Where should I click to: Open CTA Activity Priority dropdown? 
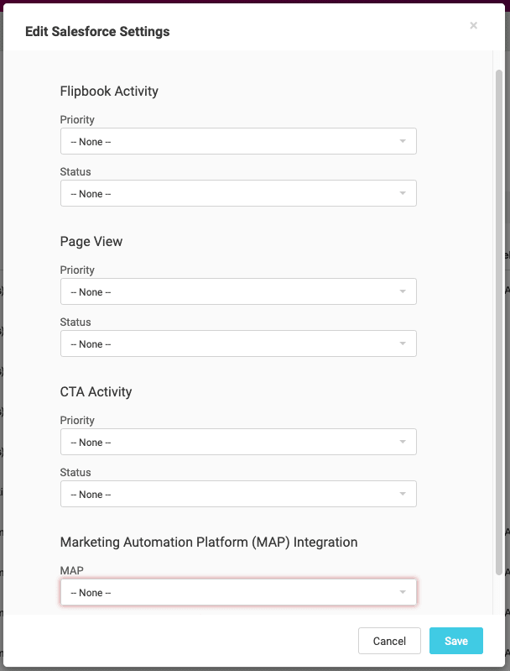pyautogui.click(x=238, y=442)
